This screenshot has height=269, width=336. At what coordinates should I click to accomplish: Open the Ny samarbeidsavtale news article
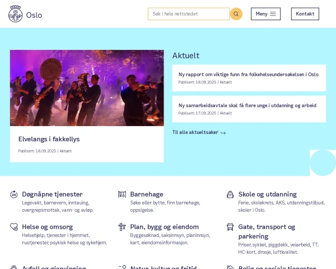(247, 105)
